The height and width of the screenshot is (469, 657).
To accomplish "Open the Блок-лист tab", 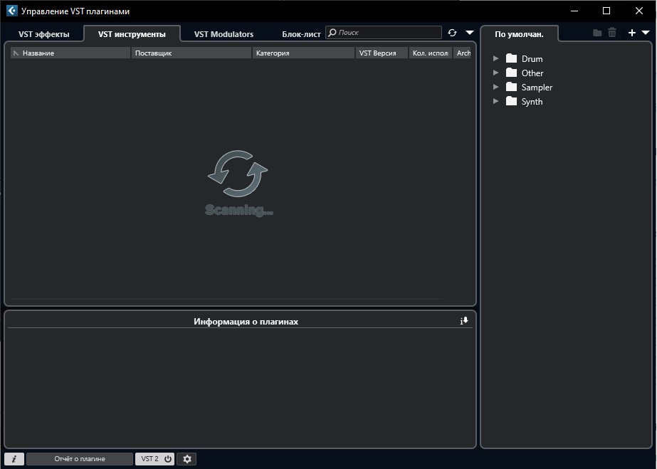I will coord(301,34).
